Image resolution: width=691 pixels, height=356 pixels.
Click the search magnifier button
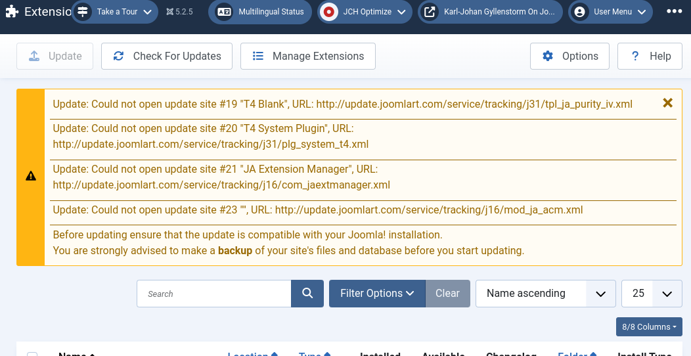point(307,294)
